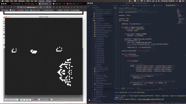Open the pattern selection dropdown below the grid
Image resolution: width=186 pixels, height=104 pixels.
[12, 100]
